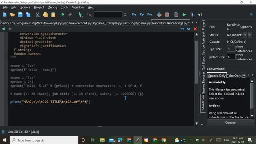Open the Source menu

pyautogui.click(x=25, y=8)
